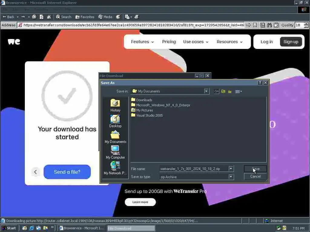Click the Learn more button
The height and width of the screenshot is (232, 310).
(140, 202)
